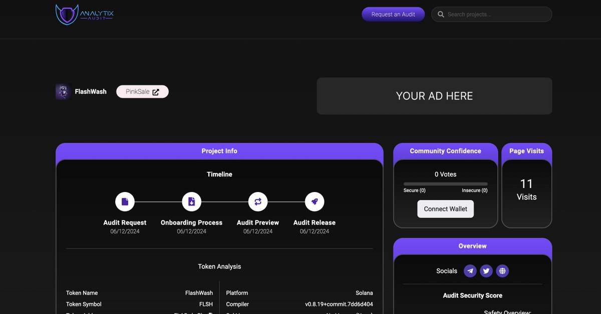This screenshot has height=314, width=601.
Task: Click the Token Name row label
Action: pyautogui.click(x=82, y=293)
